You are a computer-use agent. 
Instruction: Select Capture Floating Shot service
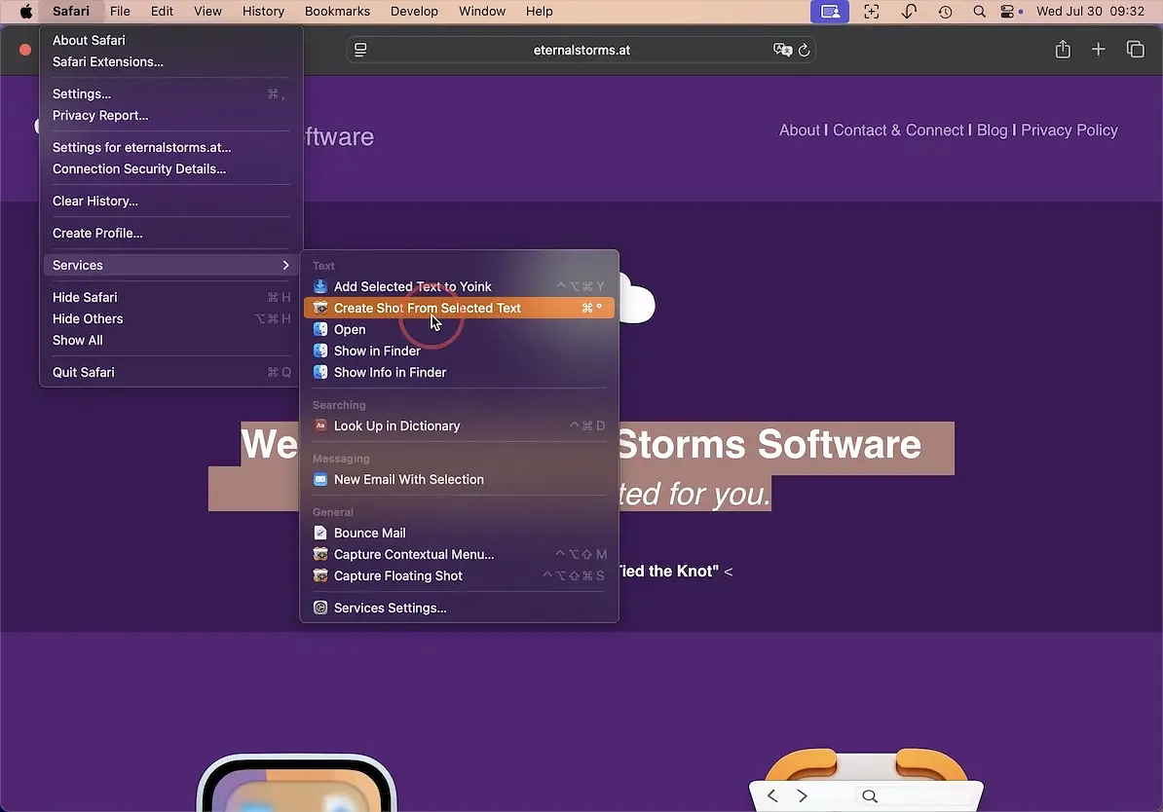[x=397, y=575]
